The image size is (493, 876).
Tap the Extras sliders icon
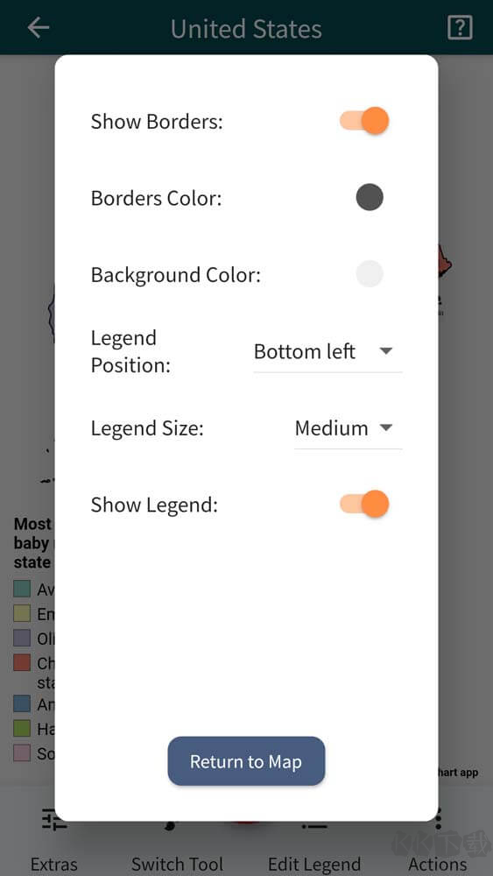[x=54, y=820]
